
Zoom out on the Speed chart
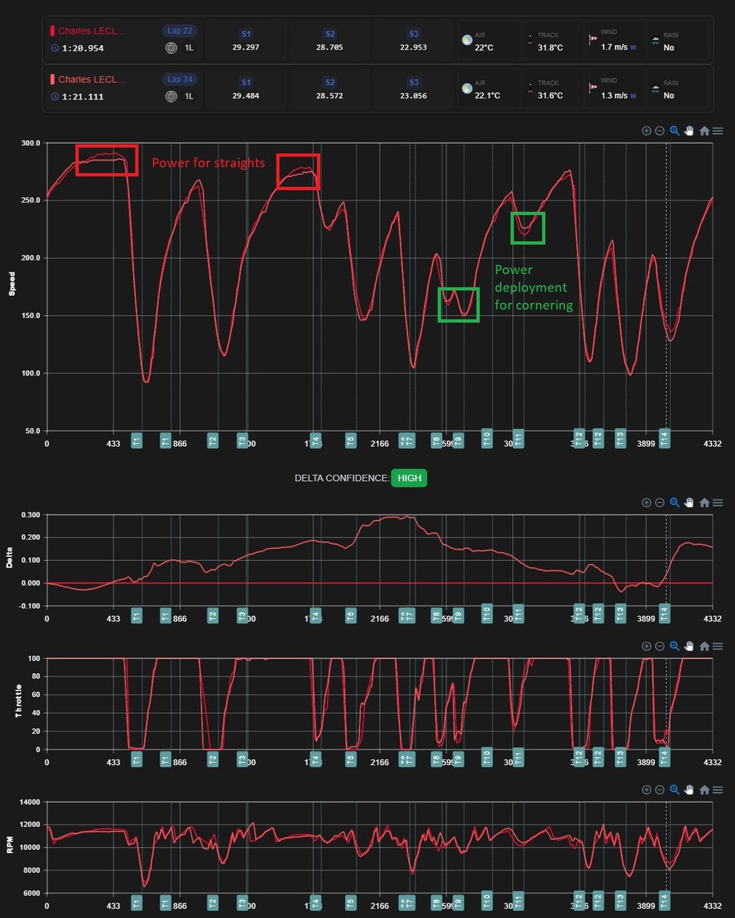point(659,131)
